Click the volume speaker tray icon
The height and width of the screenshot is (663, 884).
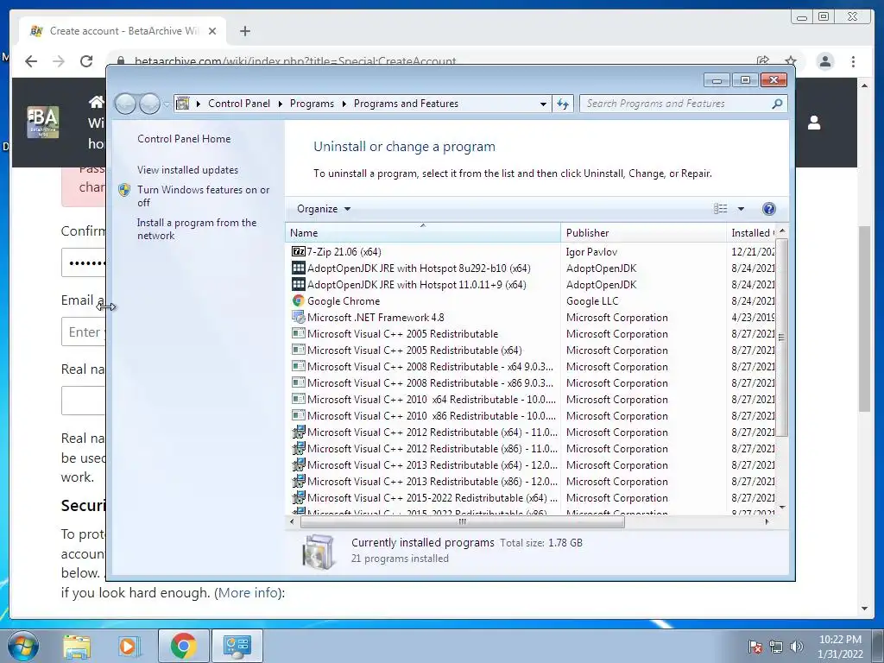click(797, 647)
